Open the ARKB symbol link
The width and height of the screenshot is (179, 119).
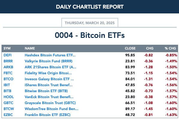8,67
